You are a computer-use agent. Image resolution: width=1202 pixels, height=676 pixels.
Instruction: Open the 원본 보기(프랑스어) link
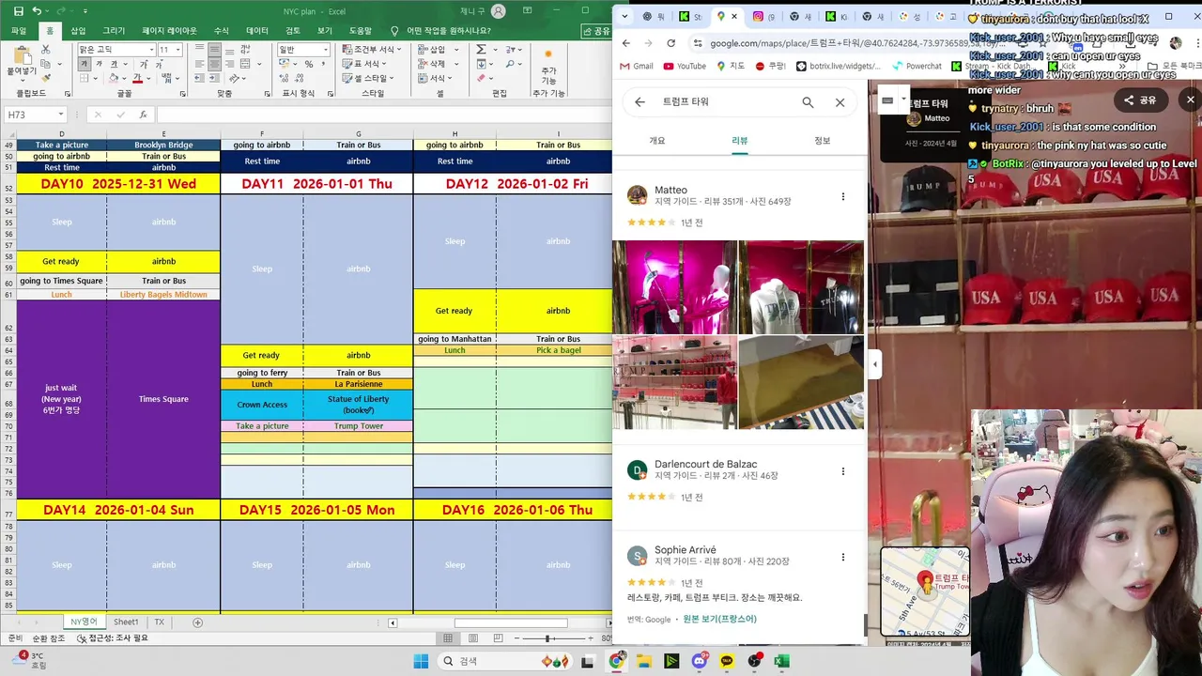coord(719,620)
